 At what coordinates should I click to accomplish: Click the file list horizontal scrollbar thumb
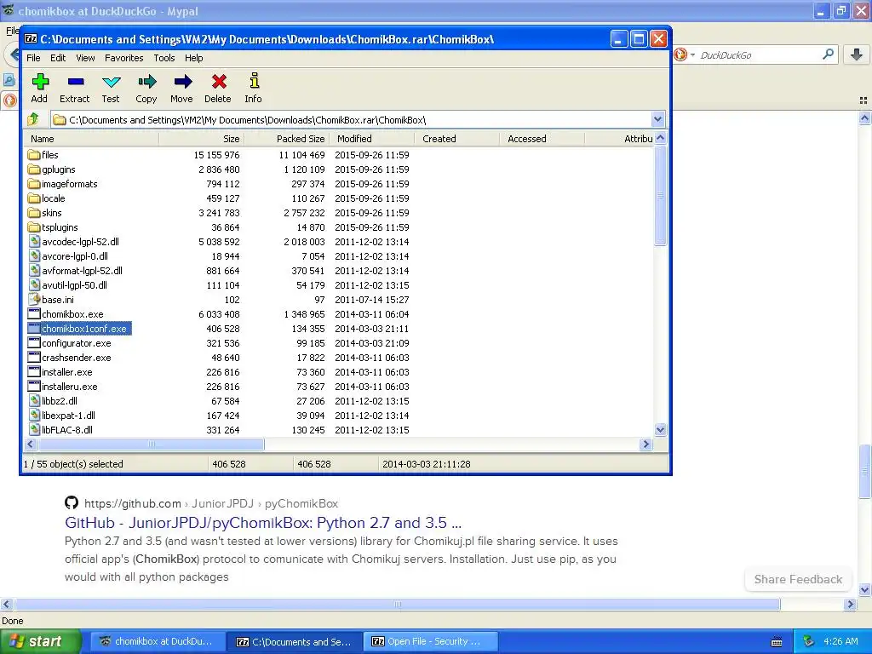coord(151,445)
